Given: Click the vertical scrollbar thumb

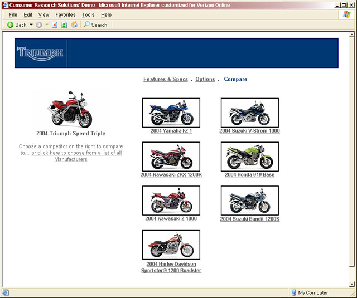Looking at the screenshot, I should (x=352, y=152).
